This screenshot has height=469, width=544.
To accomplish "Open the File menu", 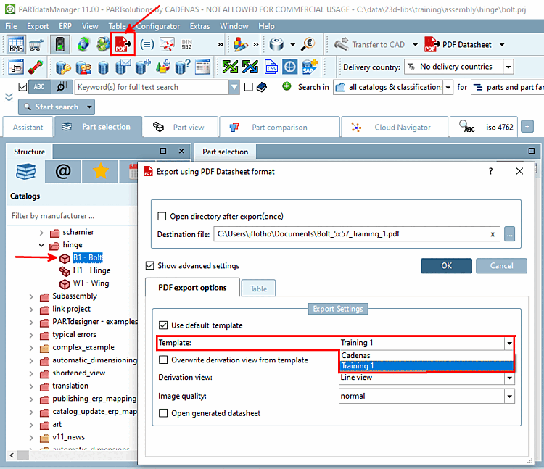I will pos(11,26).
